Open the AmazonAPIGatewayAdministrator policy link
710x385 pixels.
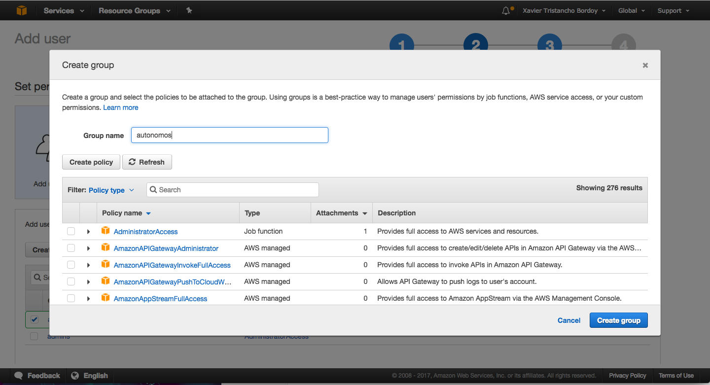point(166,248)
